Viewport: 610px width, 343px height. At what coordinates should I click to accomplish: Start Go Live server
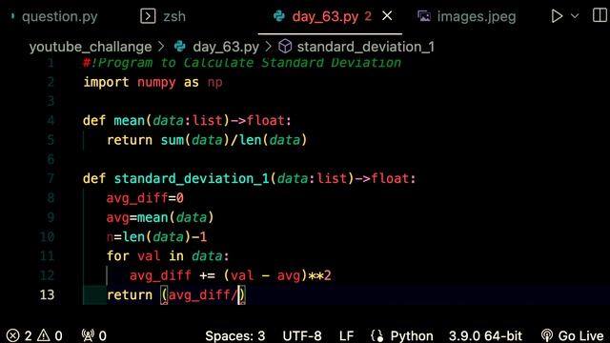(x=572, y=335)
